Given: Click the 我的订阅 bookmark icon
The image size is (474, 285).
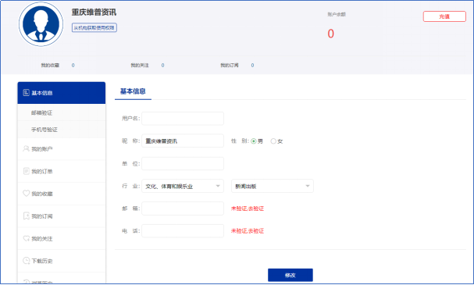Looking at the screenshot, I should point(27,216).
